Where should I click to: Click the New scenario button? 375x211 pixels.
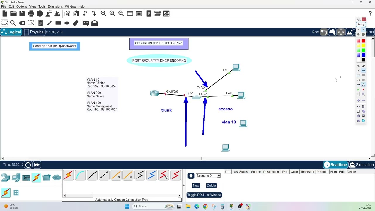click(x=196, y=185)
